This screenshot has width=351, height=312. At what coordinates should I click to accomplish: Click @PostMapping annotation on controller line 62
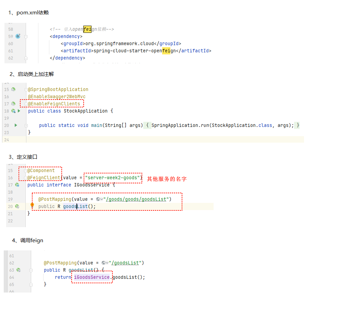coord(60,263)
